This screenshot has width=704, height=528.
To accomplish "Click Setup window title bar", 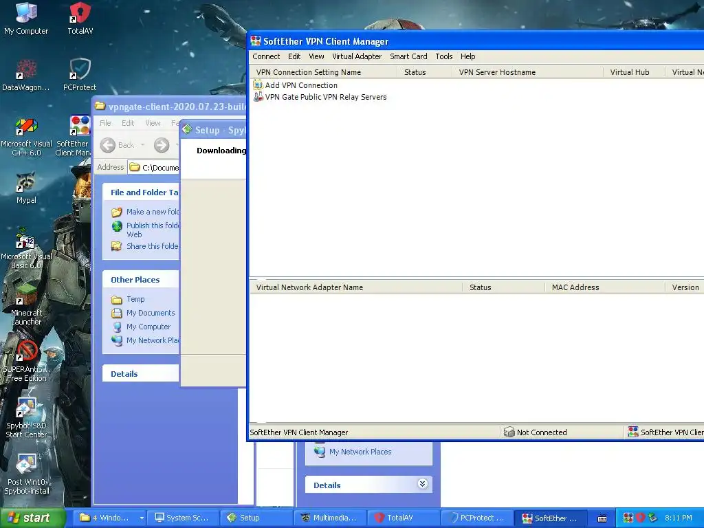I will [213, 130].
